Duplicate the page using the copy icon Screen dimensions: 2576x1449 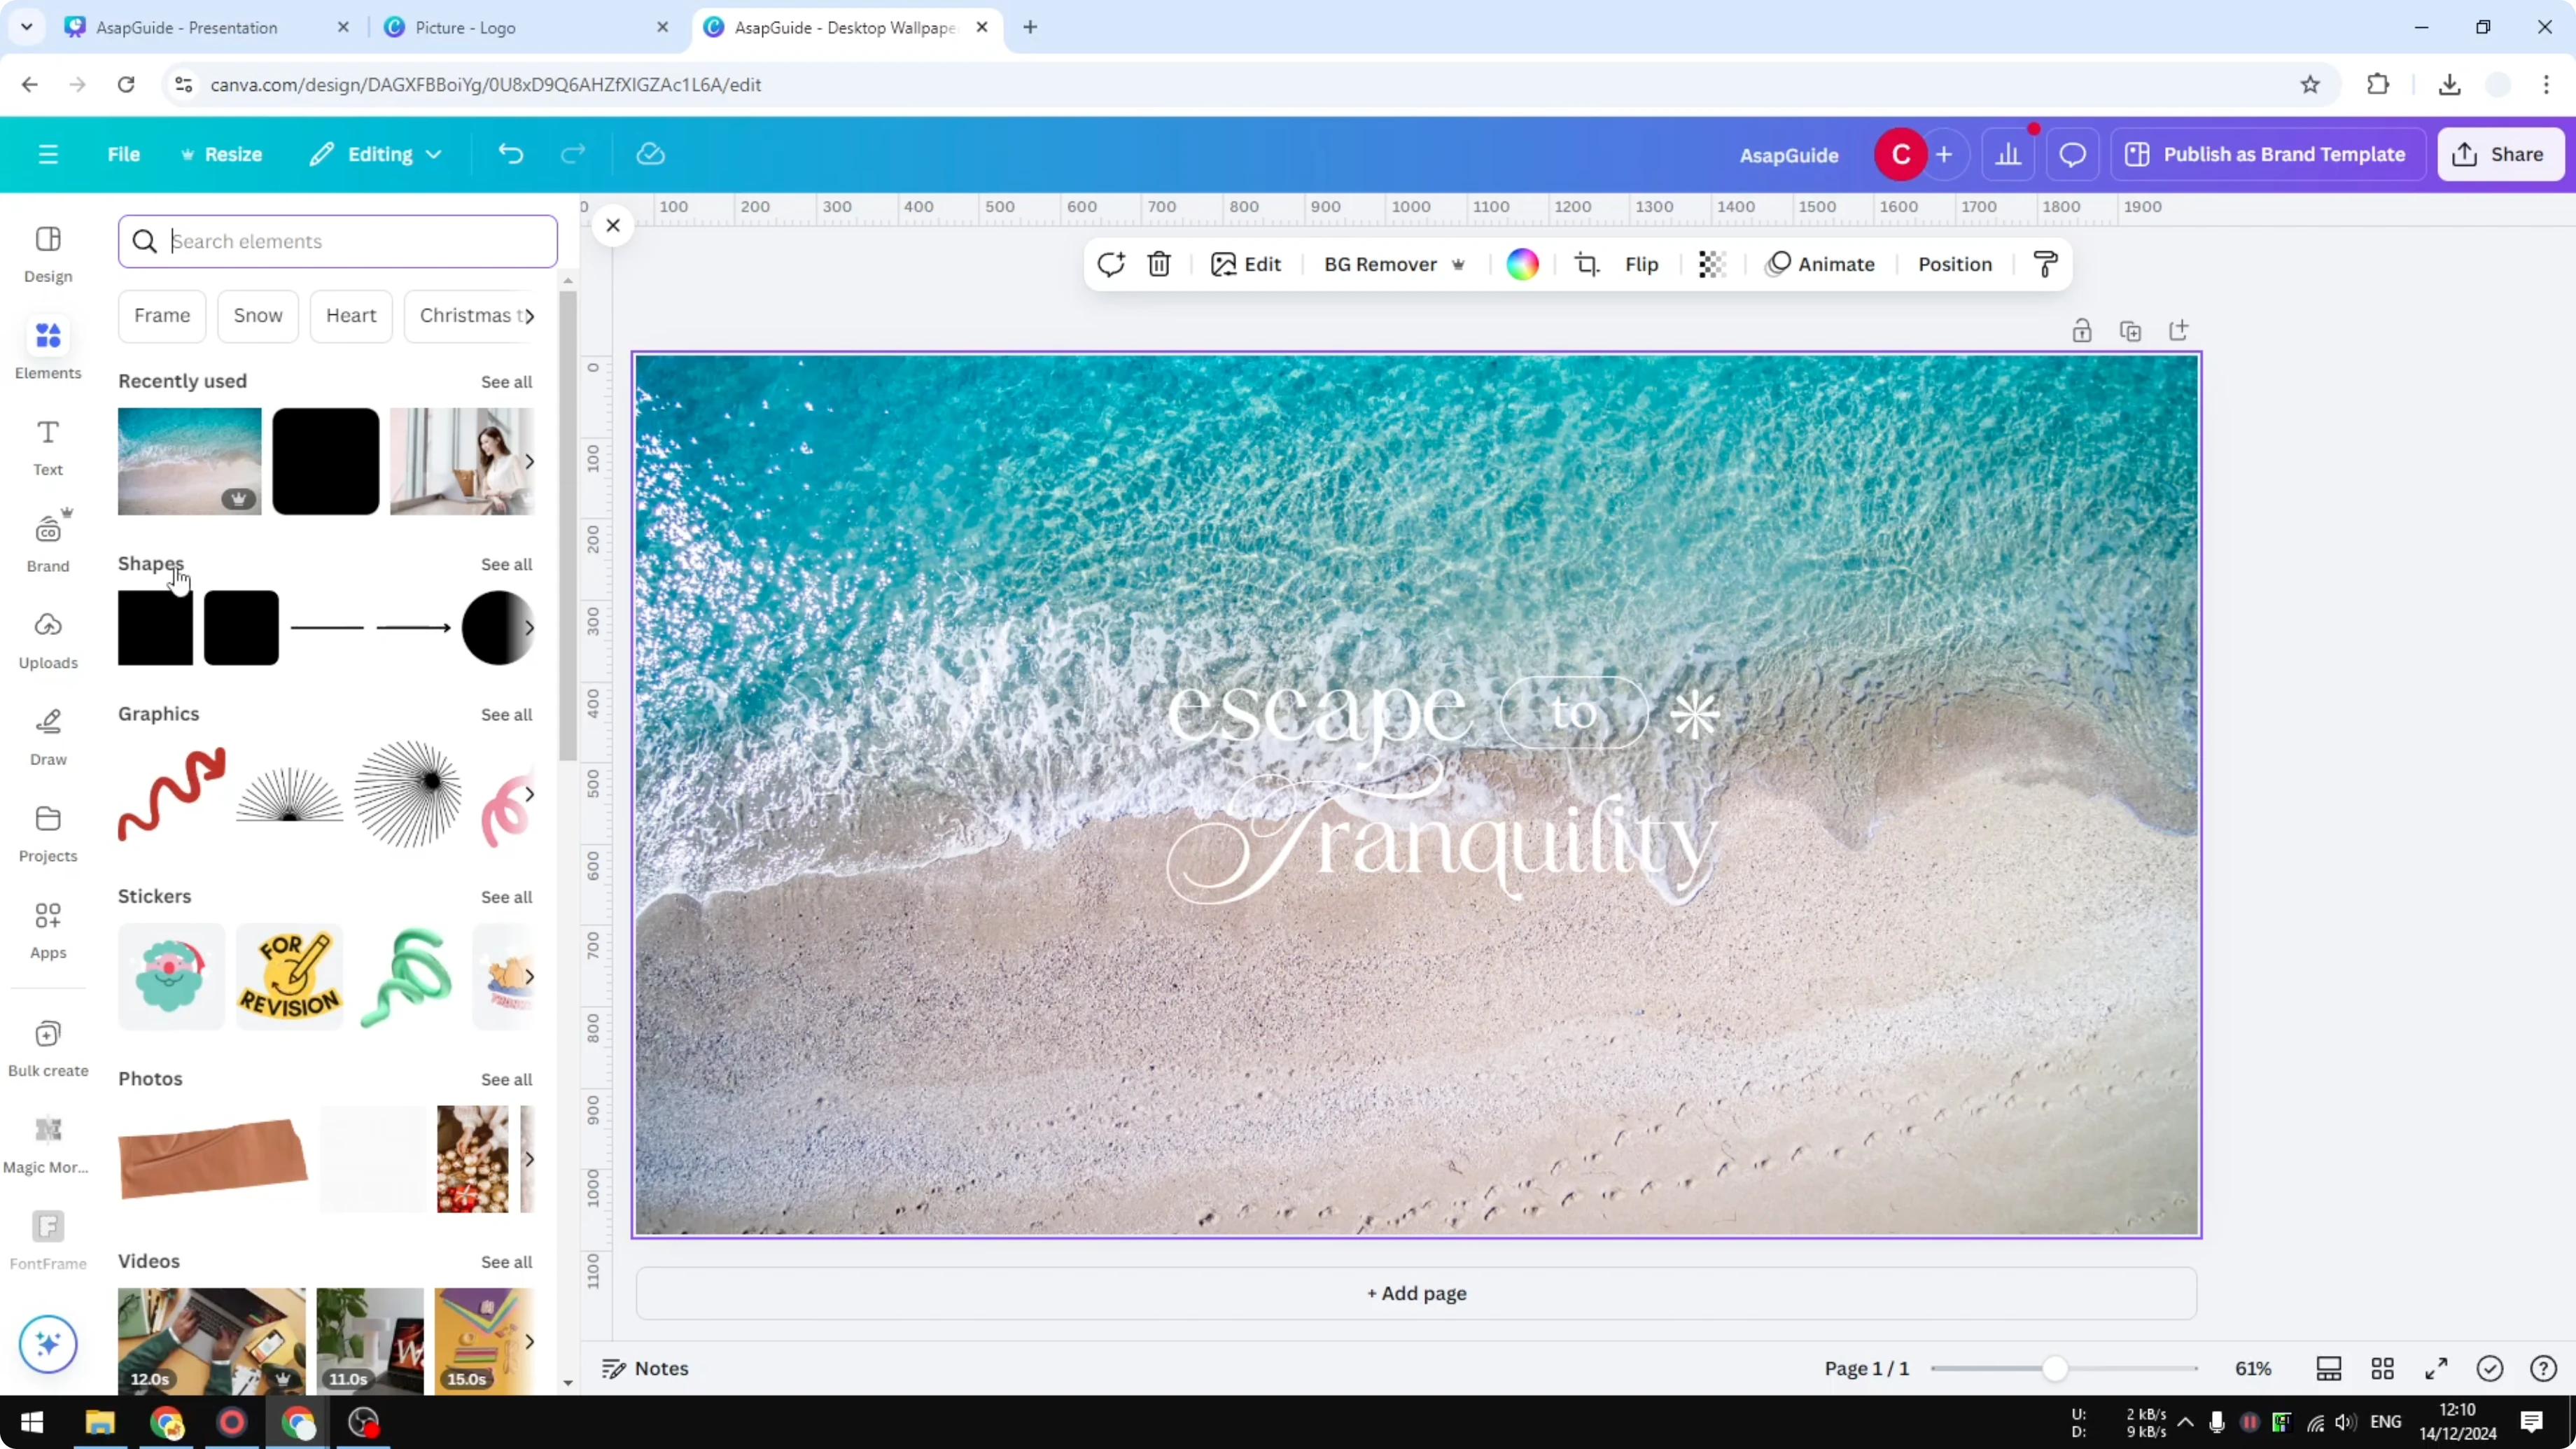pos(2131,330)
